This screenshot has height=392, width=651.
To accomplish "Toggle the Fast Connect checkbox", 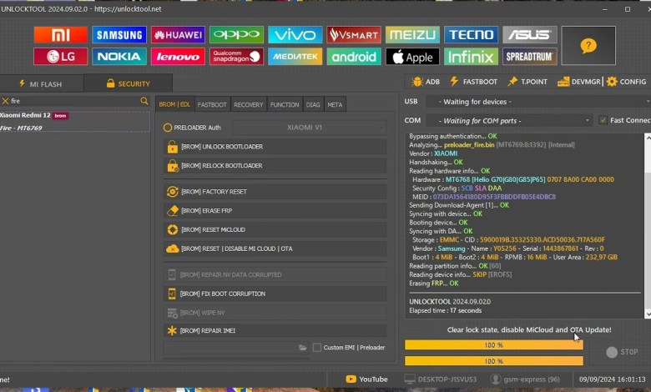I will (603, 120).
